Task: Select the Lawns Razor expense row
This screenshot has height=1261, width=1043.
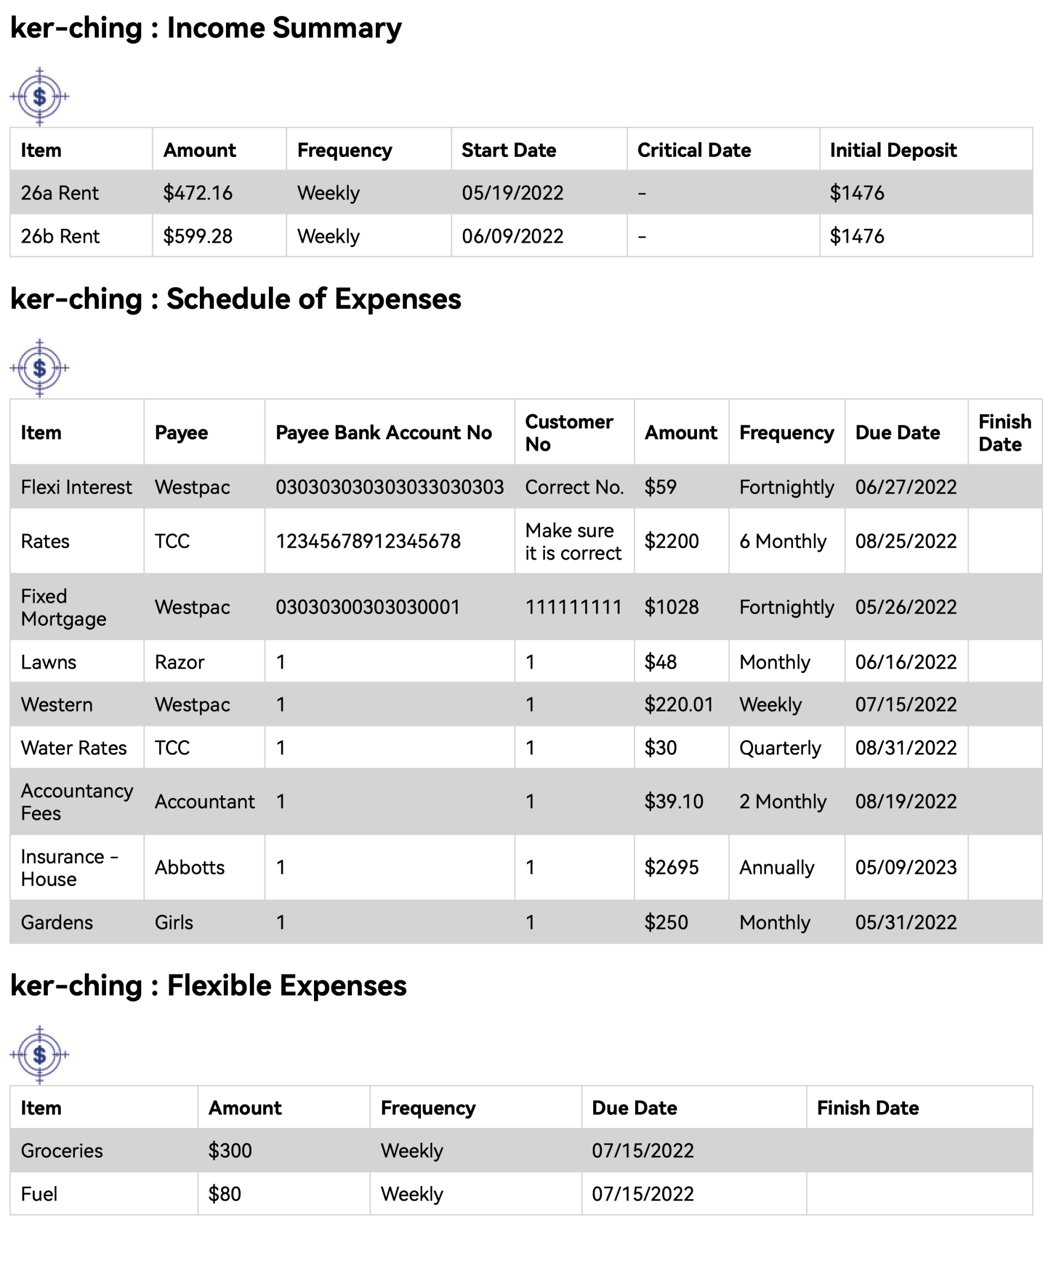Action: [x=526, y=662]
